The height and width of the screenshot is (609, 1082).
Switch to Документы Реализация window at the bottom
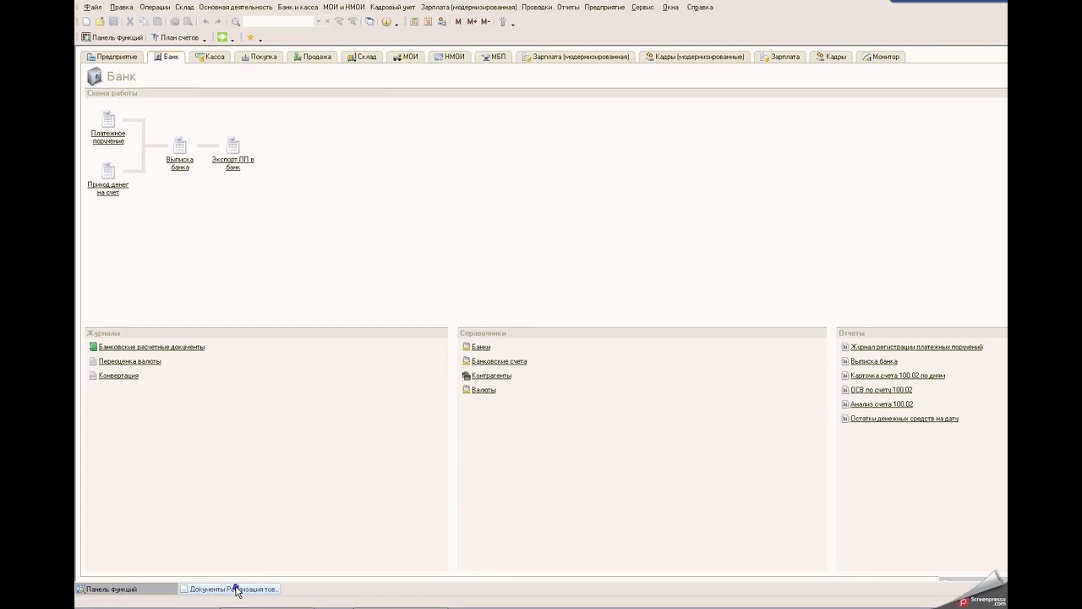[229, 589]
